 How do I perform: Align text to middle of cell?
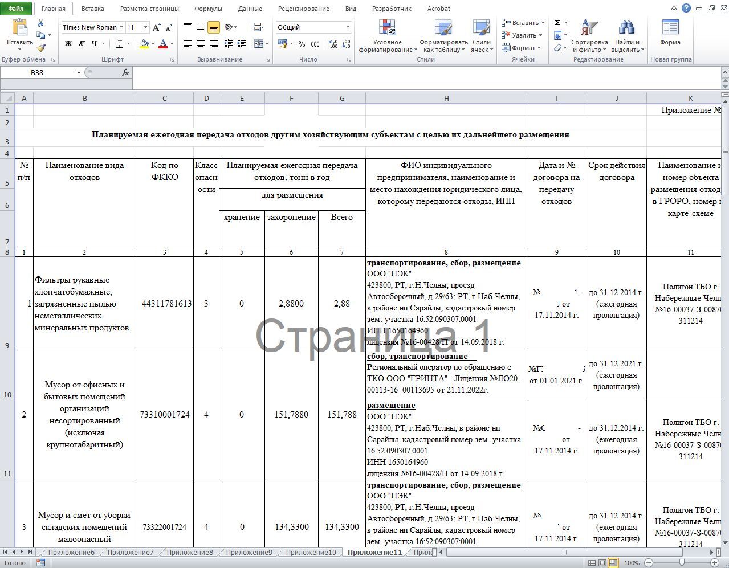pos(201,27)
